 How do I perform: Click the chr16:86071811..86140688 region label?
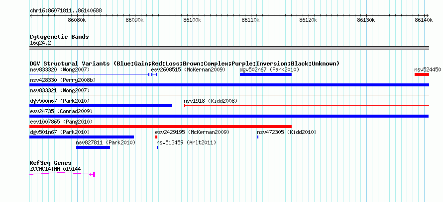pyautogui.click(x=66, y=11)
